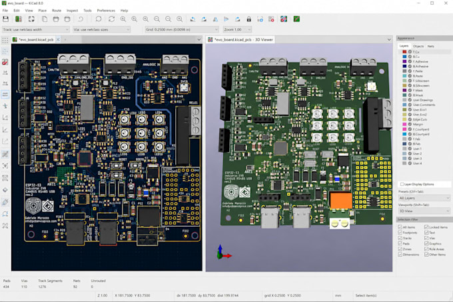Screen dimensions: 453x302
Task: Open the Inspect menu
Action: [72, 11]
